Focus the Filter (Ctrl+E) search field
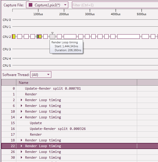The height and width of the screenshot is (162, 158). [x=115, y=5]
